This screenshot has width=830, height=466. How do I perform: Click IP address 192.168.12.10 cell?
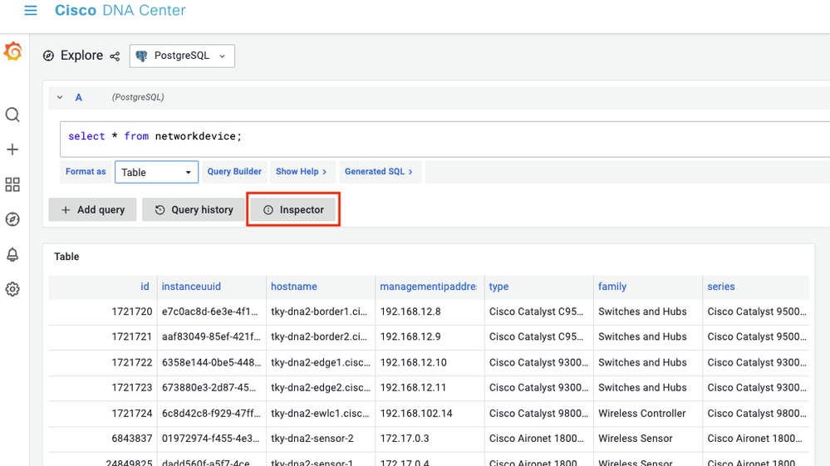tap(430, 363)
